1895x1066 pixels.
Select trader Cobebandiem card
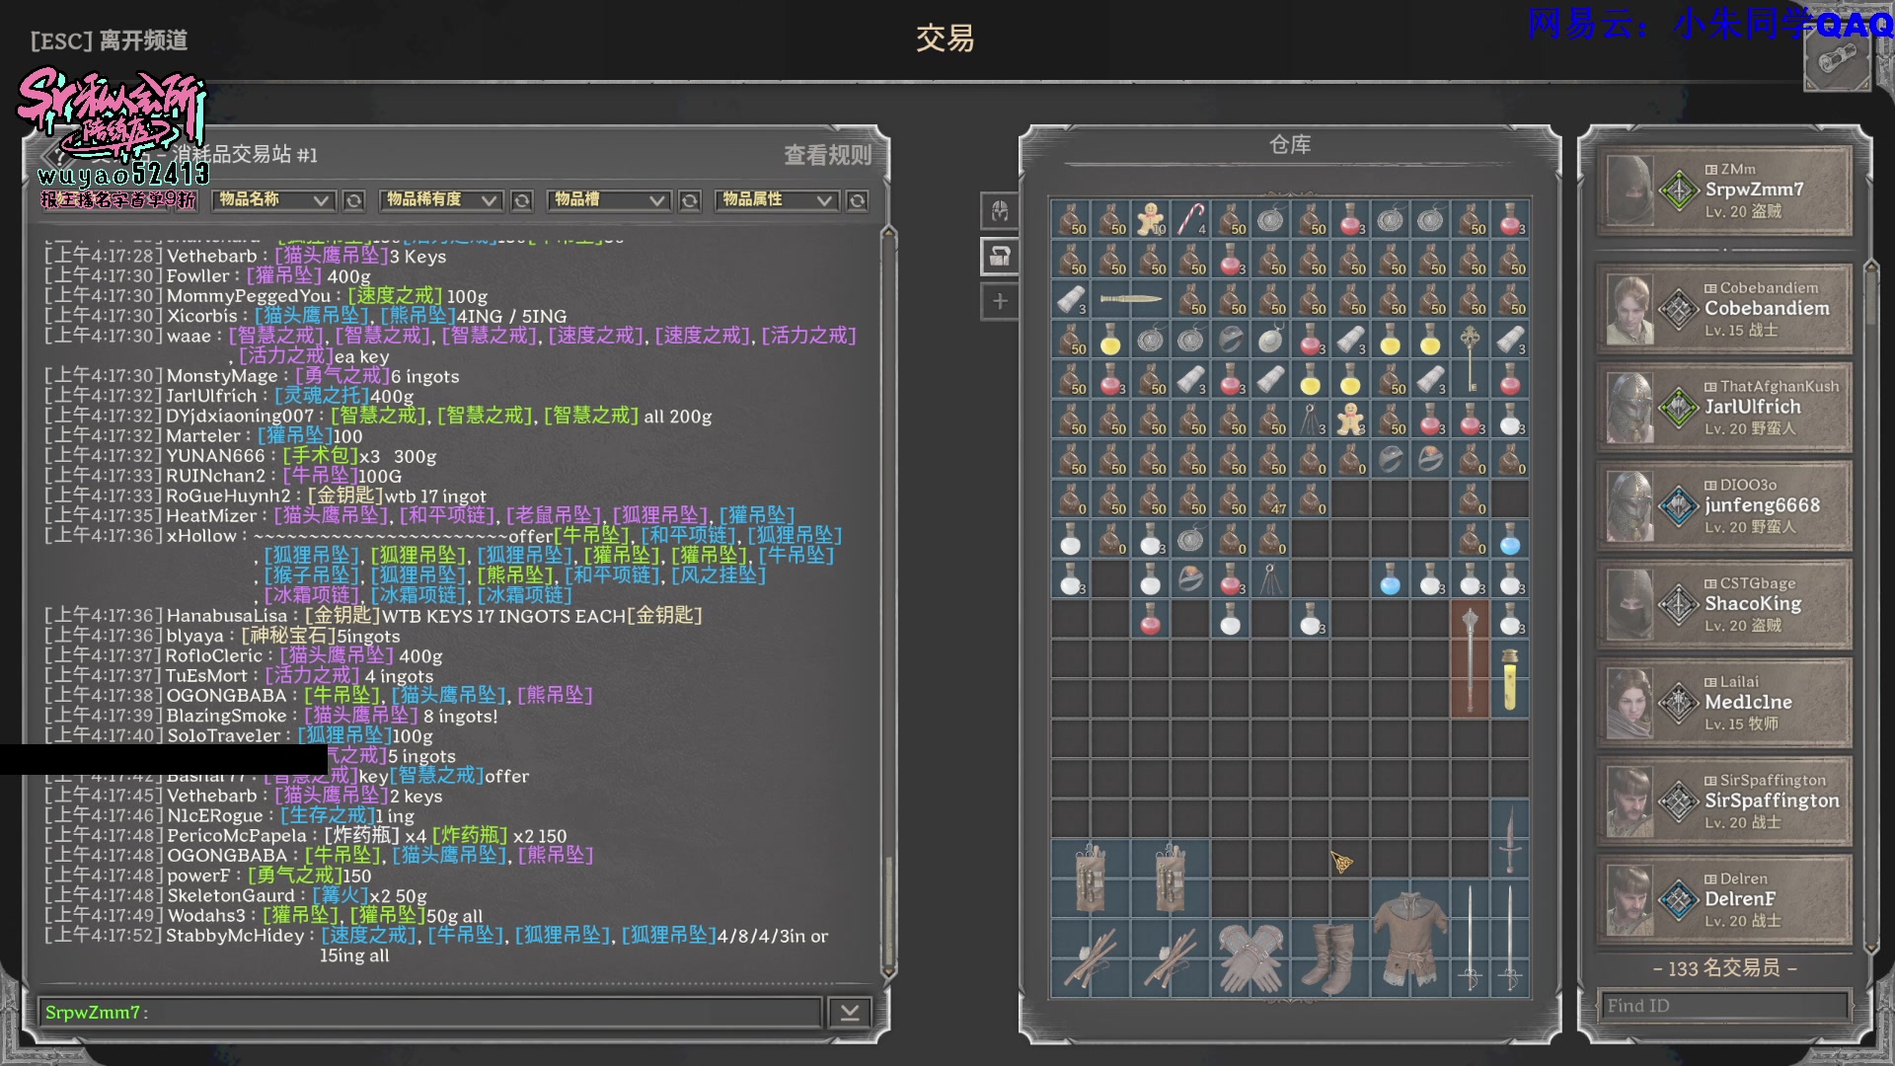[1724, 309]
